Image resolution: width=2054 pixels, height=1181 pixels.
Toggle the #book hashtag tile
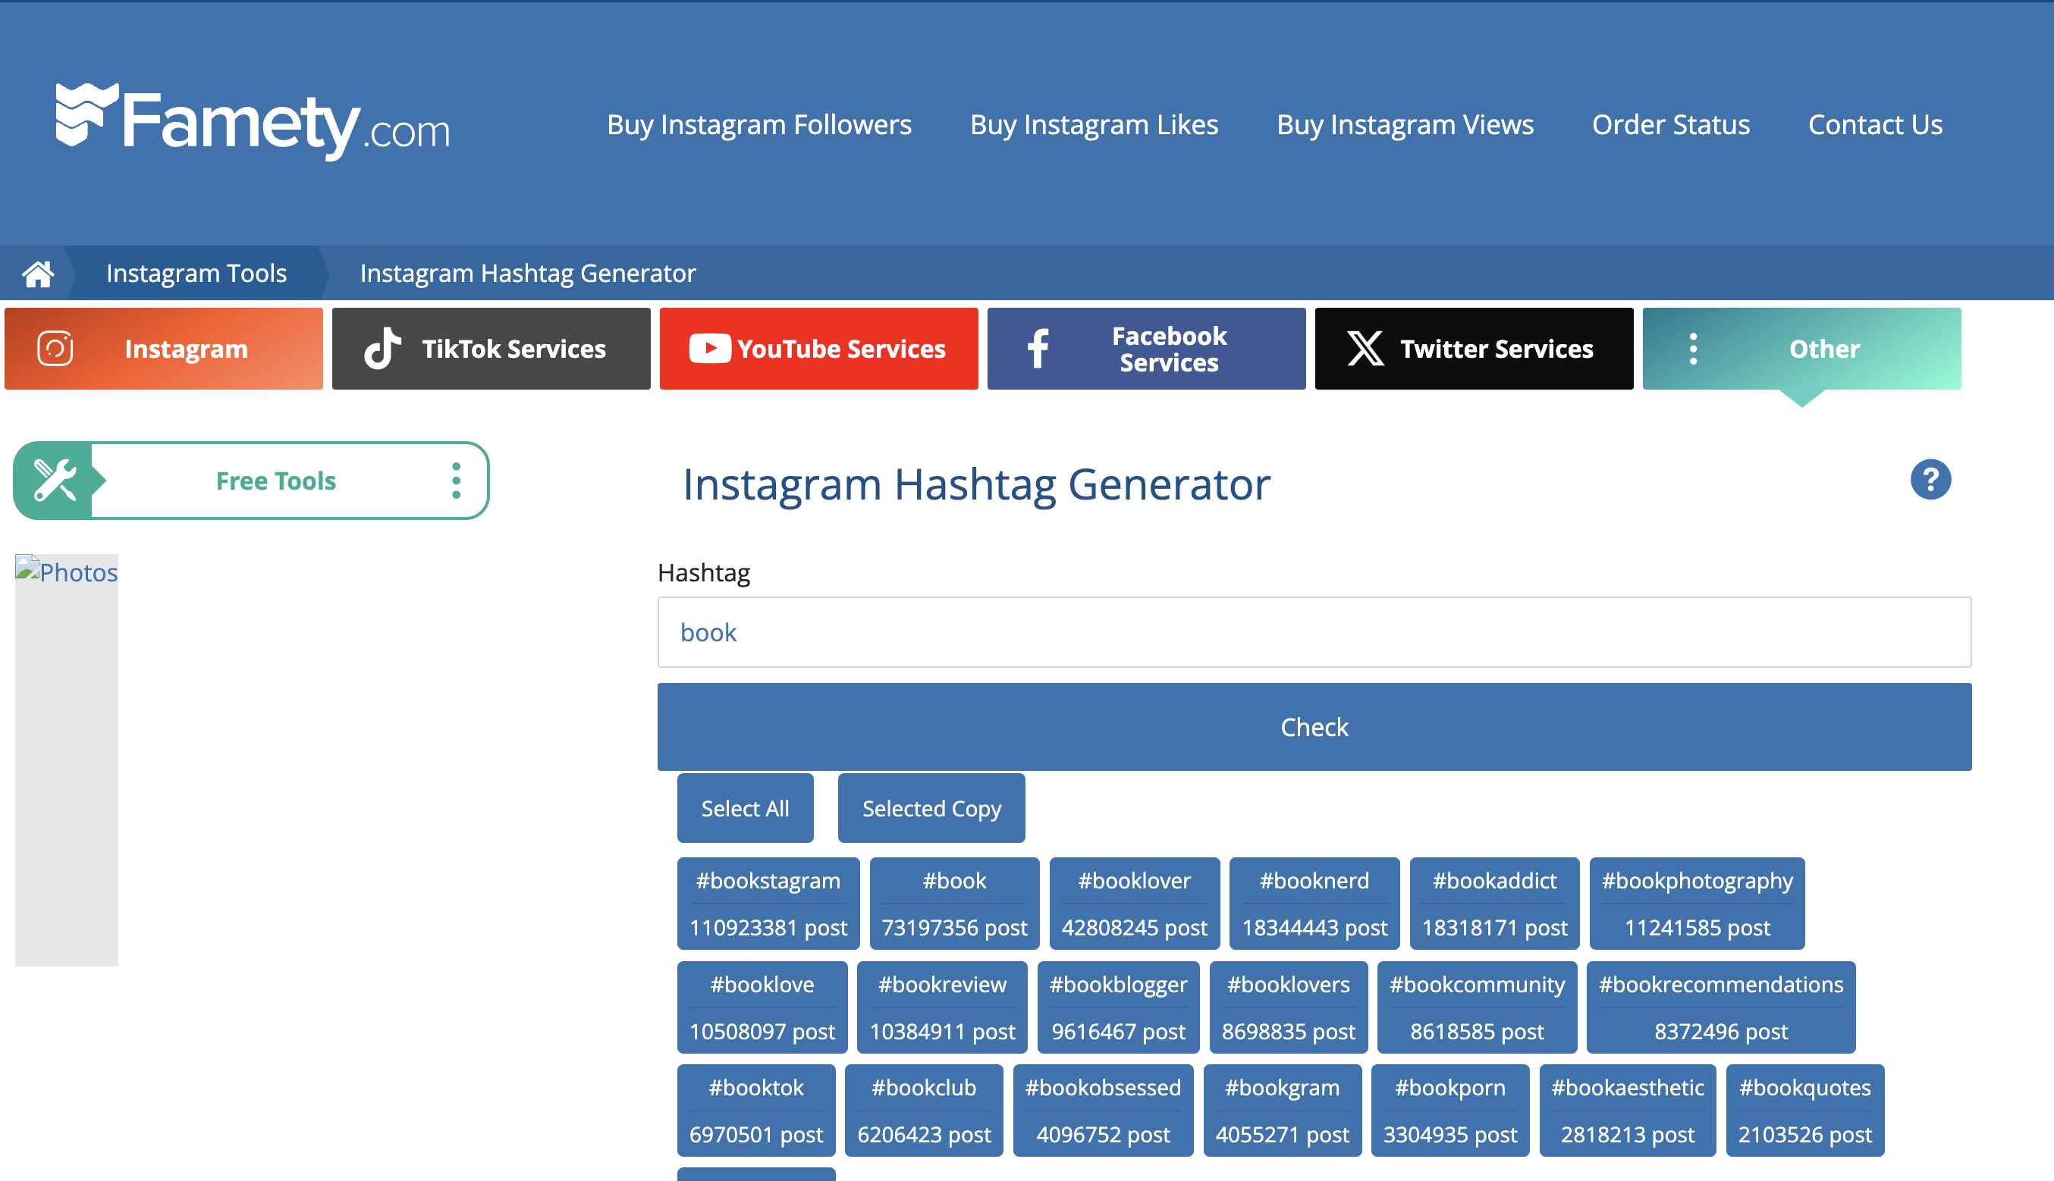pos(954,904)
